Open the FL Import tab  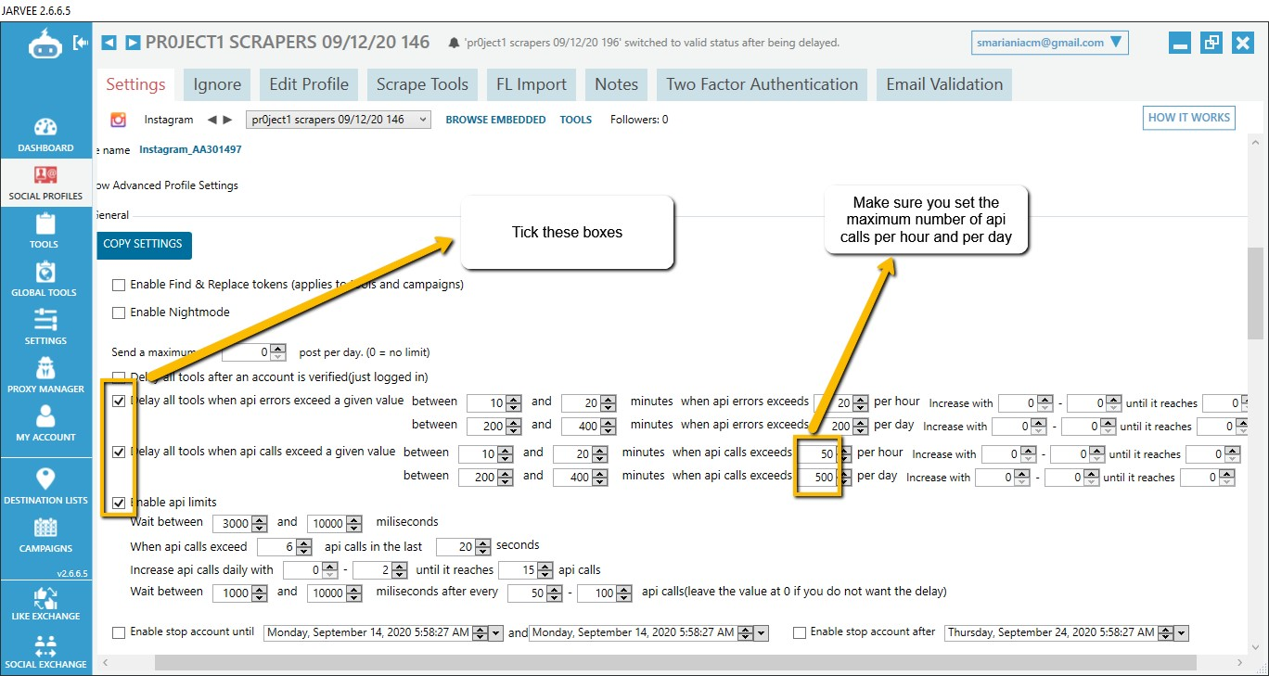click(532, 84)
